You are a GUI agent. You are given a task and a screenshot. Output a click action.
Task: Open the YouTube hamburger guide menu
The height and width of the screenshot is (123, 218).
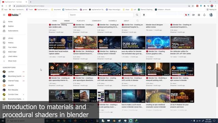click(4, 15)
